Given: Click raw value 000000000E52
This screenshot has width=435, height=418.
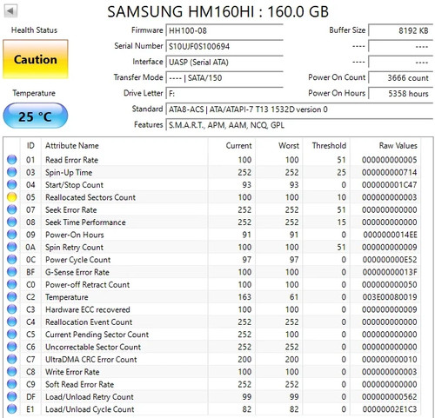Looking at the screenshot, I should pyautogui.click(x=390, y=260).
